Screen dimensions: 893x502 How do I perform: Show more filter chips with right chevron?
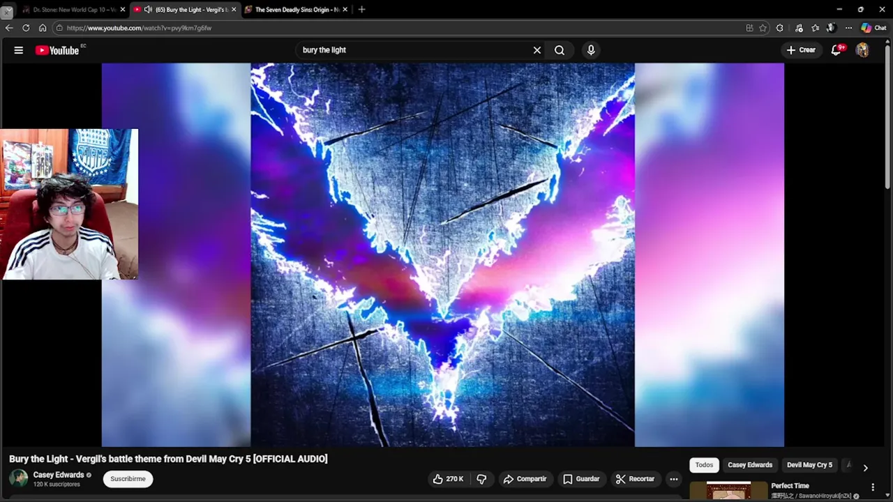pos(865,468)
